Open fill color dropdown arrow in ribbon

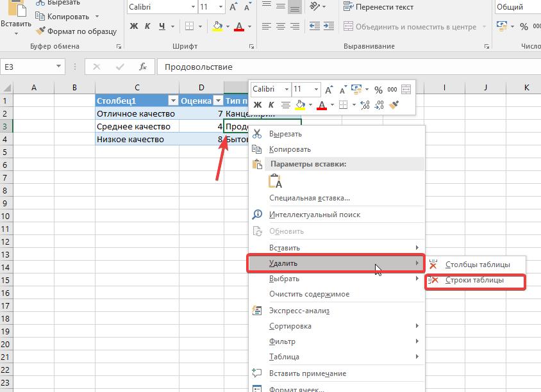tap(228, 26)
